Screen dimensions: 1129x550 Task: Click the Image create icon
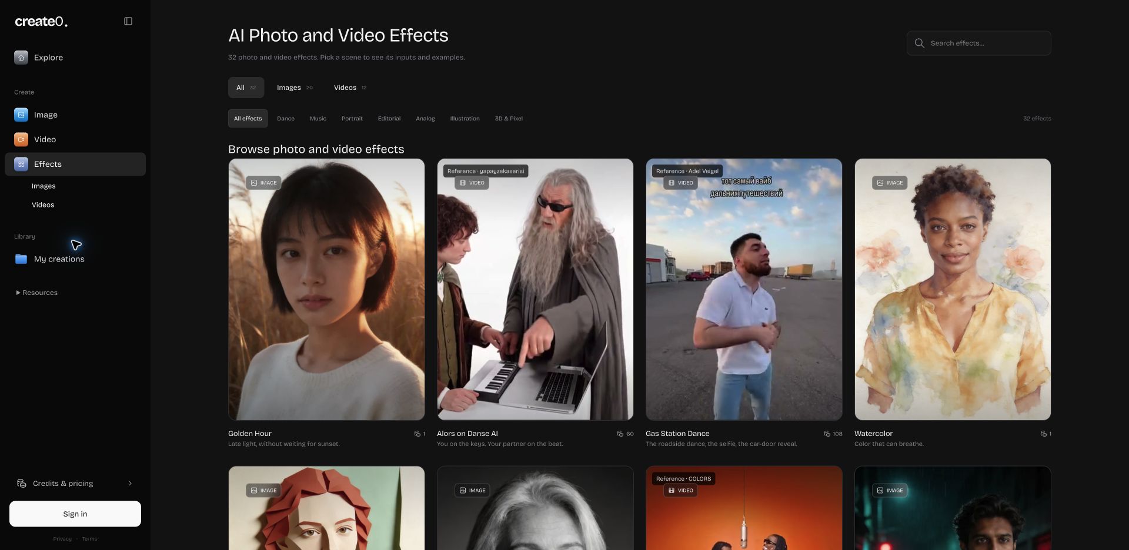[21, 115]
